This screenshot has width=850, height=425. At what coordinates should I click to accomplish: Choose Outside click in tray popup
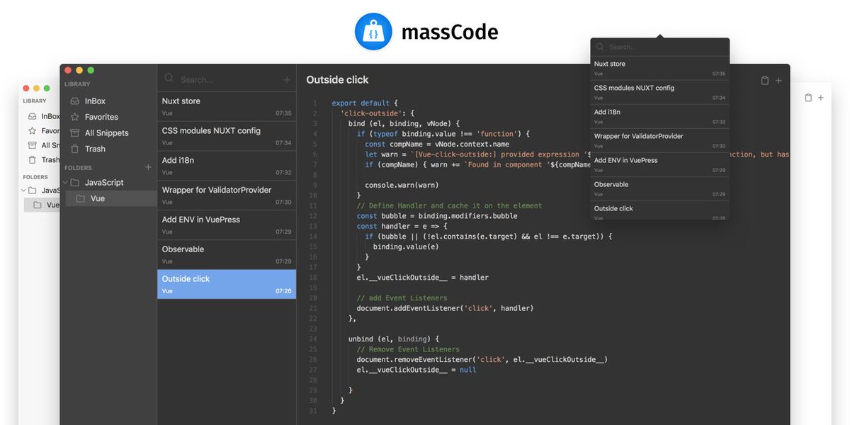pyautogui.click(x=659, y=210)
